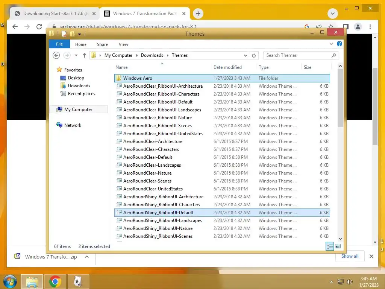This screenshot has height=289, width=385.
Task: Open recent locations dropdown arrow
Action: coord(76,55)
